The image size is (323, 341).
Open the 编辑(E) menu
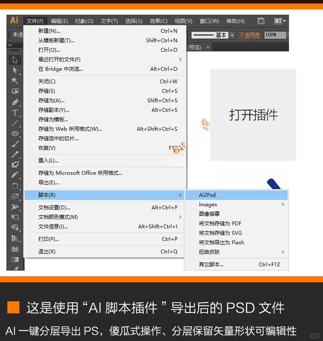[59, 21]
